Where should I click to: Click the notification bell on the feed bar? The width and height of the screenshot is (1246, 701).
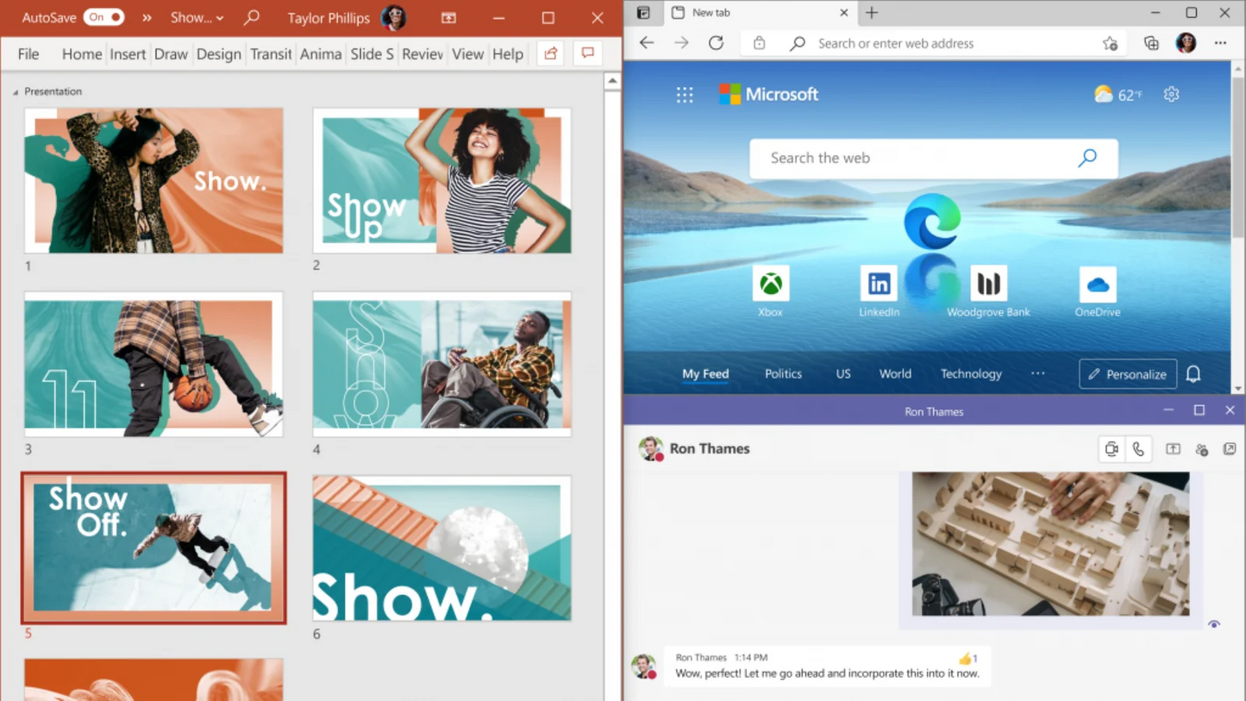point(1193,373)
